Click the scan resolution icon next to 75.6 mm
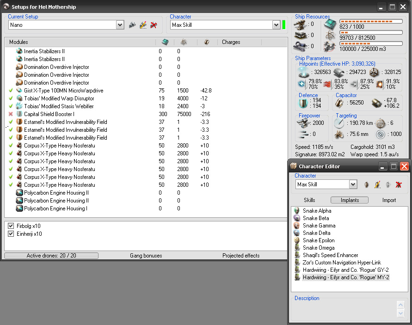This screenshot has width=412, height=325. [x=339, y=135]
